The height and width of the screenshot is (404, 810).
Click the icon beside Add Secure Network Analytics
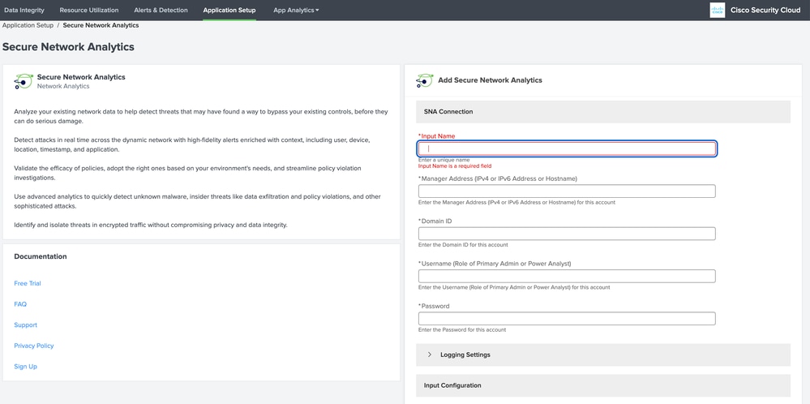tap(425, 80)
